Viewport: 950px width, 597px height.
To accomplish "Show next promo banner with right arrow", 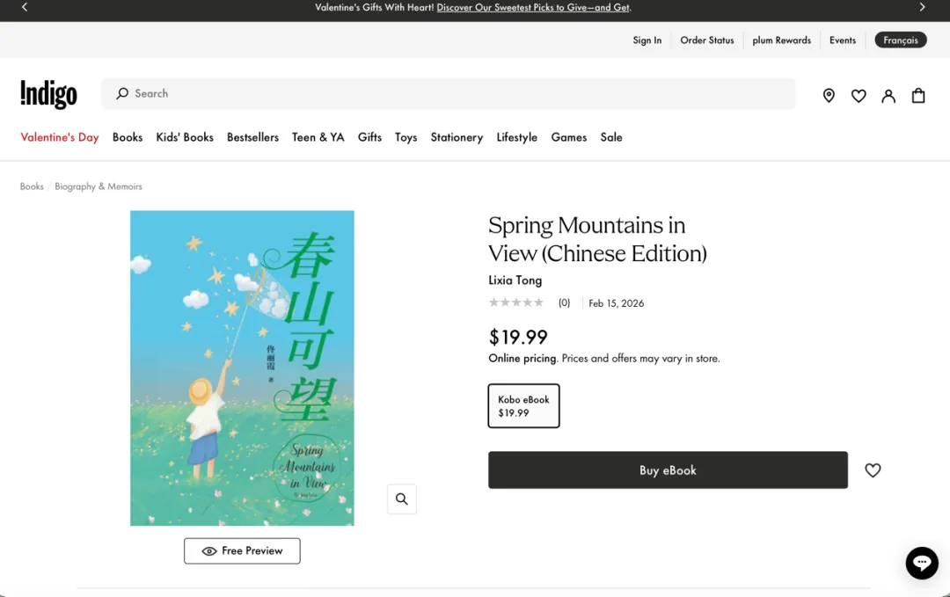I will tap(922, 8).
